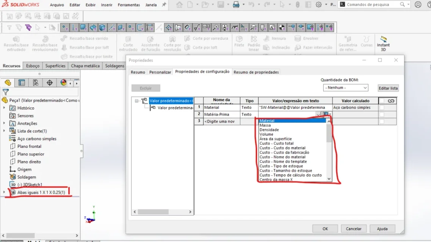The height and width of the screenshot is (242, 431).
Task: Open the PropertyManager tab icon
Action: click(22, 82)
